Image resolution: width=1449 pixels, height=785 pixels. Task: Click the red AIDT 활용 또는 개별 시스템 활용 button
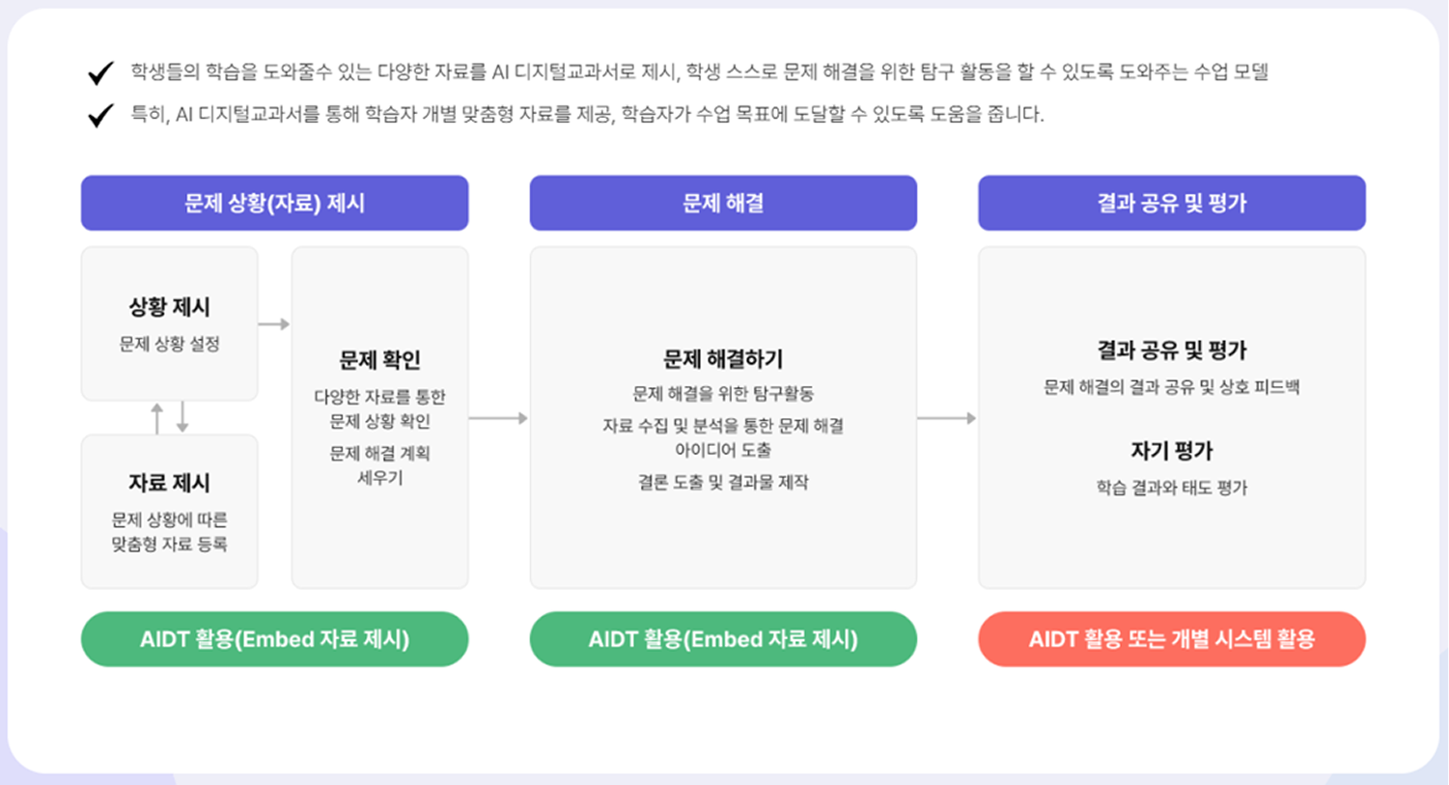[x=1172, y=639]
